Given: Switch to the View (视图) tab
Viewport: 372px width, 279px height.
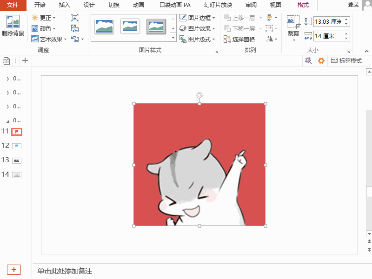Looking at the screenshot, I should [275, 5].
